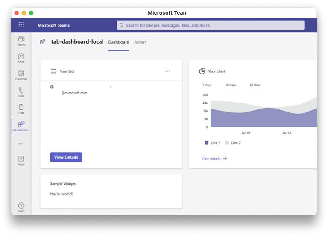The width and height of the screenshot is (328, 236).
Task: Open Teams in the left rail
Action: pos(21,41)
